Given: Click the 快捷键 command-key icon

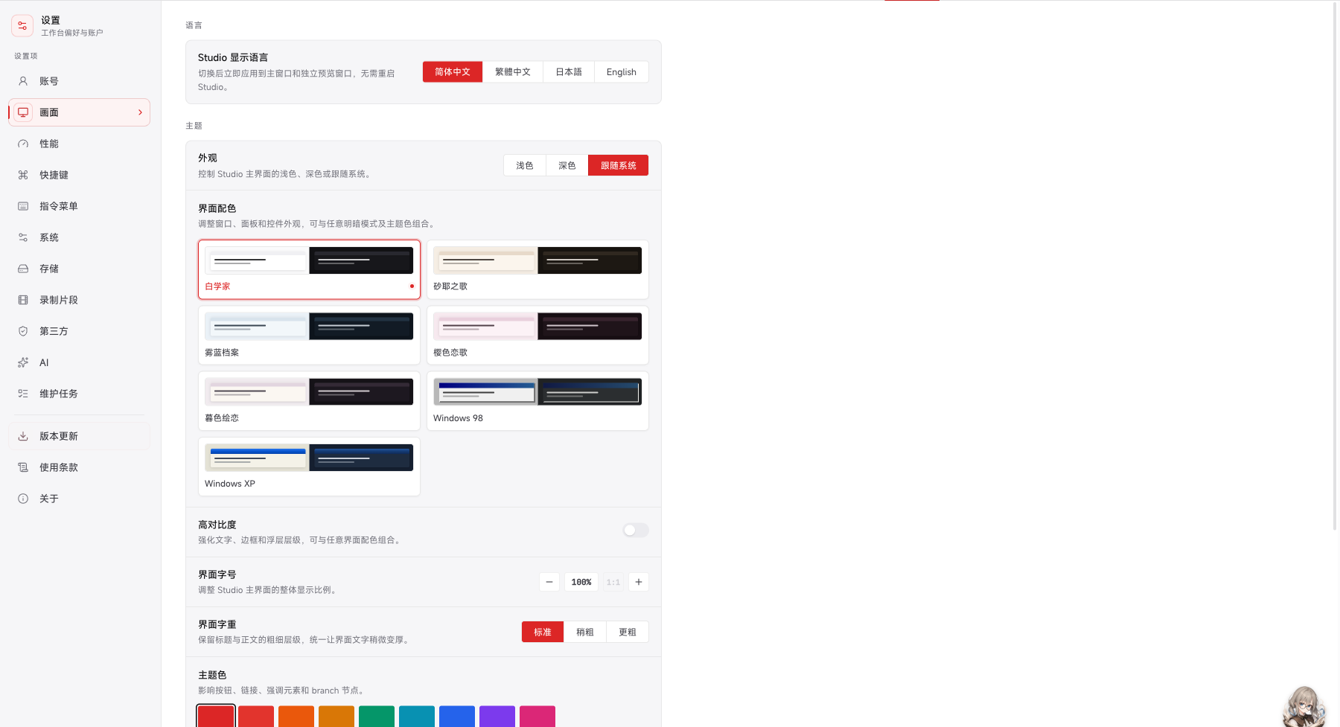Looking at the screenshot, I should (23, 175).
